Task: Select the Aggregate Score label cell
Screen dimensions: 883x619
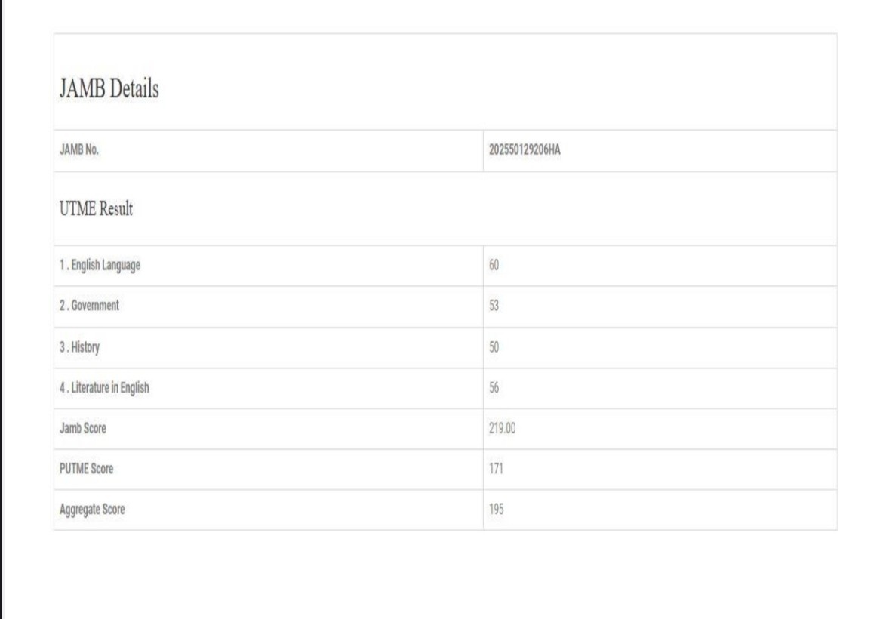Action: (x=92, y=510)
